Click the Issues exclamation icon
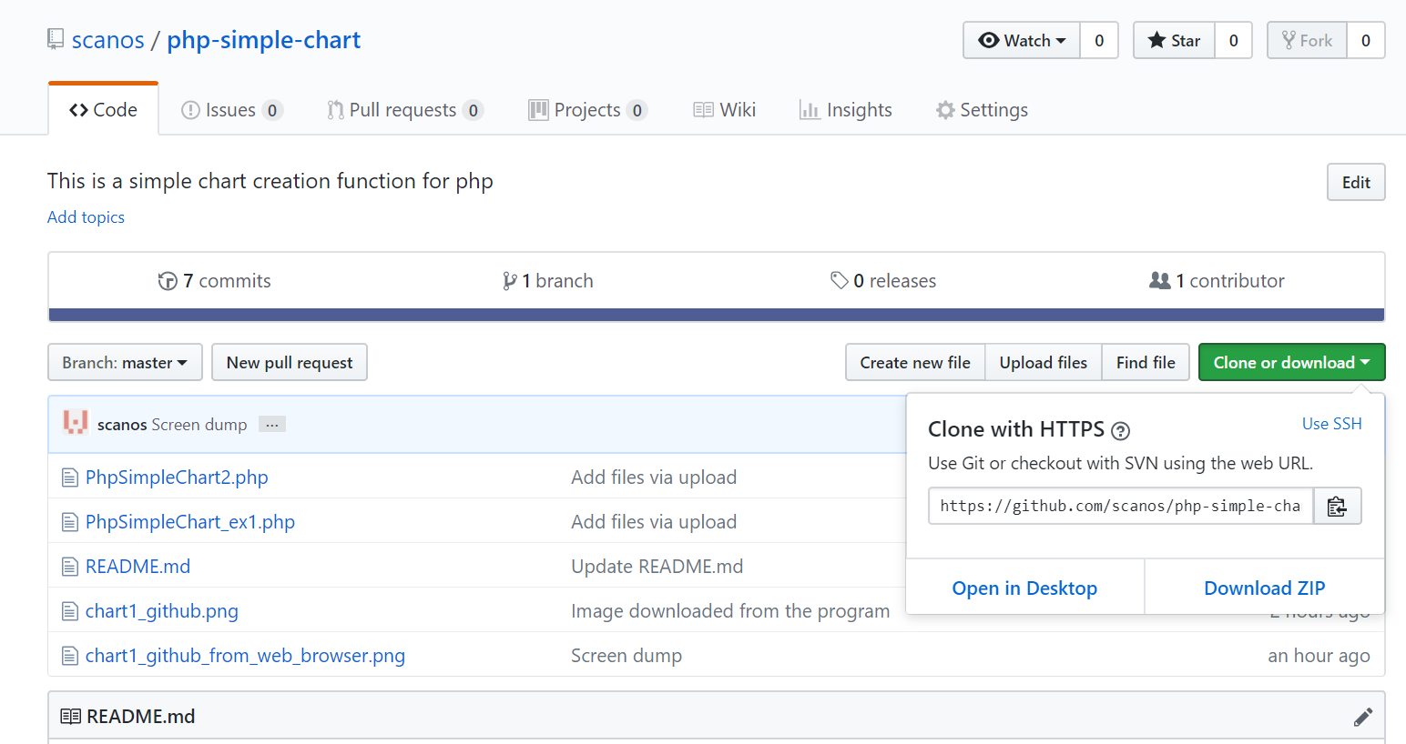This screenshot has height=744, width=1406. point(190,110)
